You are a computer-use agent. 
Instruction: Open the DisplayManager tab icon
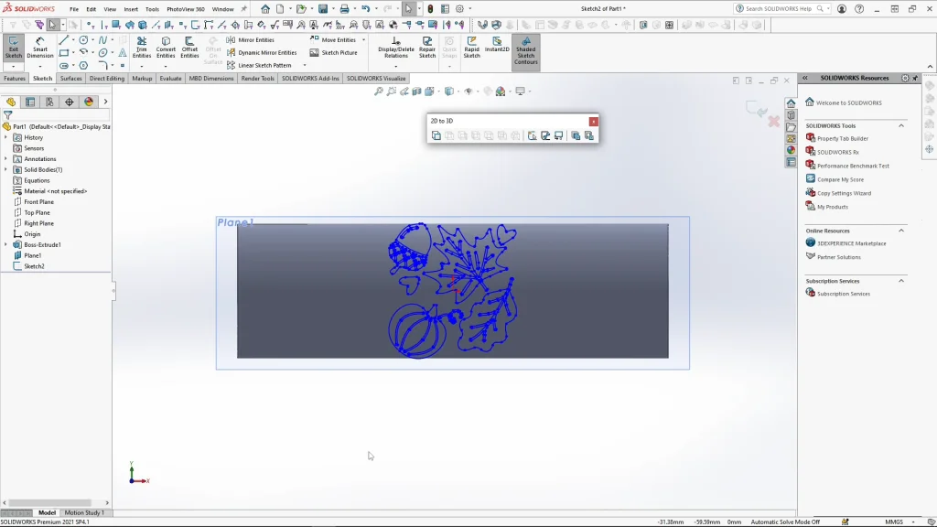coord(89,102)
